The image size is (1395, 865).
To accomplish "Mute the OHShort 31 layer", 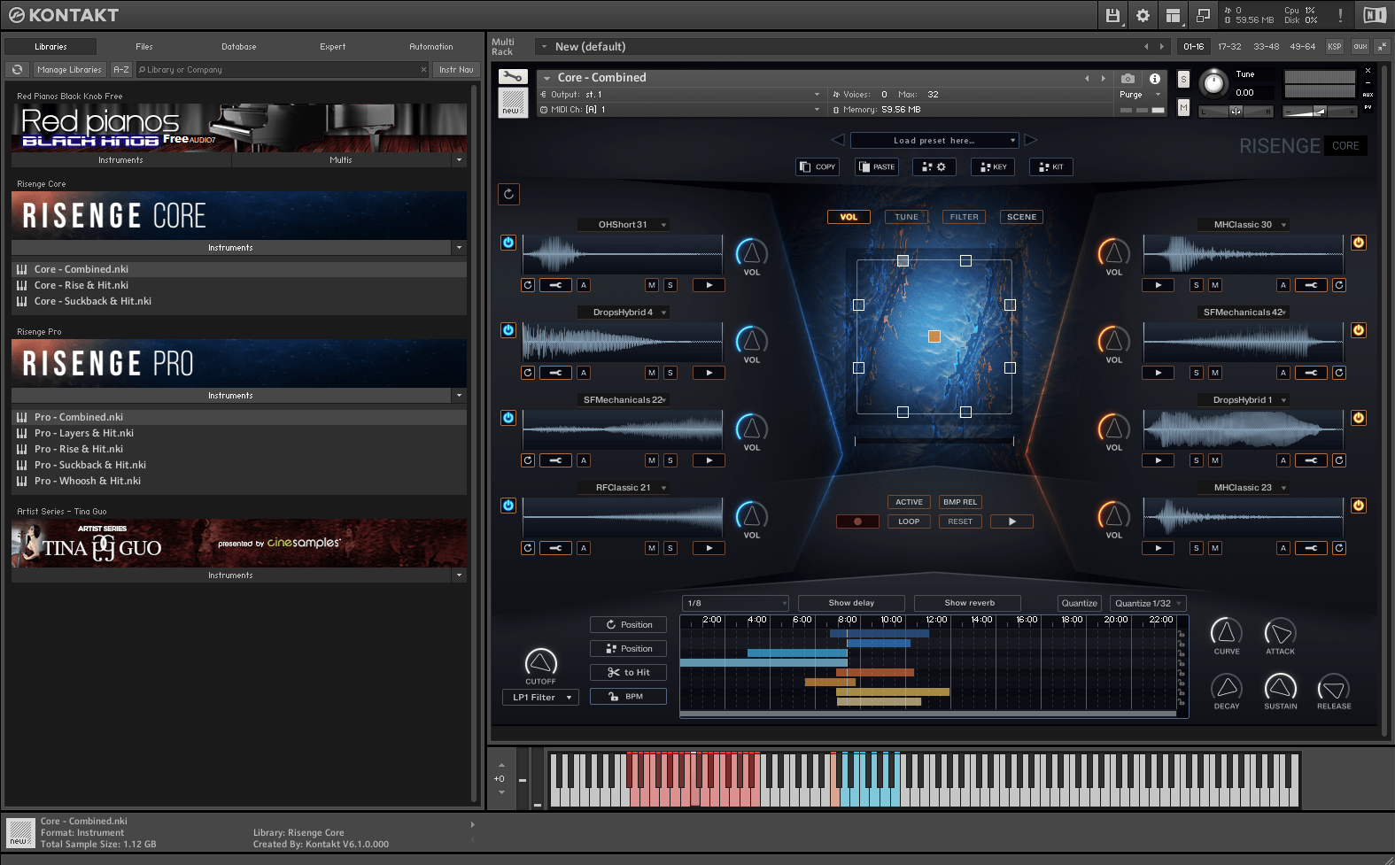I will coord(652,285).
